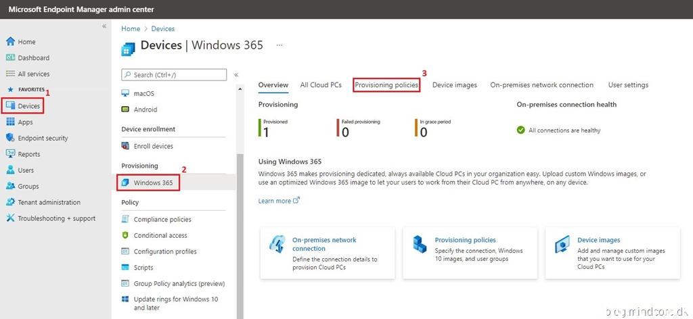
Task: Select Windows 365 under Provisioning
Action: pyautogui.click(x=152, y=182)
